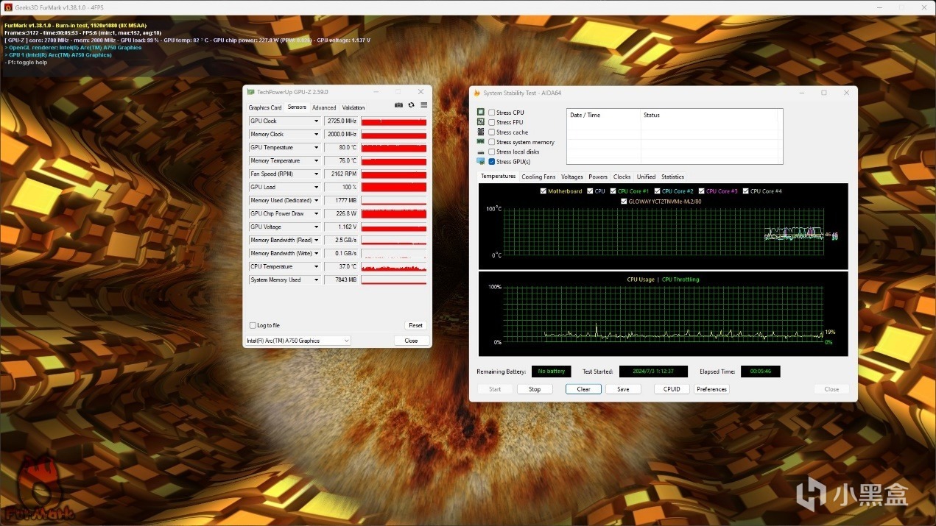
Task: Click the GPU Load 100 % value field
Action: 340,188
